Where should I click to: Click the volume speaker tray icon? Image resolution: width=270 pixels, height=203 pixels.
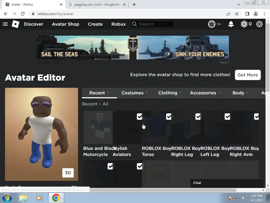(243, 198)
